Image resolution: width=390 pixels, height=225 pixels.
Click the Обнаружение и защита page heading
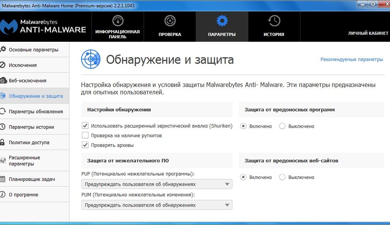click(170, 60)
